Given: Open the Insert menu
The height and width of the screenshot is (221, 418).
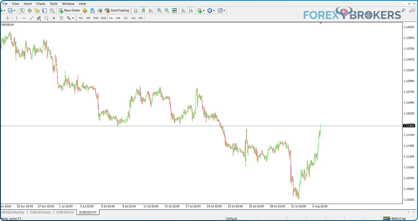Looking at the screenshot, I should coord(27,4).
